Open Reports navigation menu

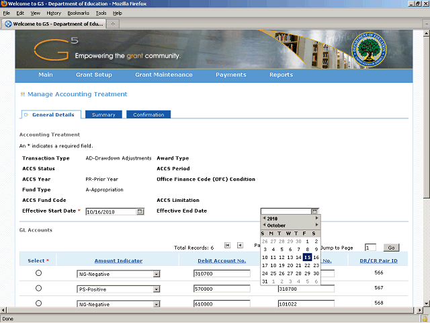281,75
